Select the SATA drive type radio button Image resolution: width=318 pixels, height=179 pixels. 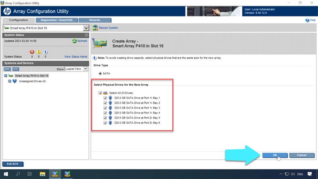pyautogui.click(x=100, y=74)
